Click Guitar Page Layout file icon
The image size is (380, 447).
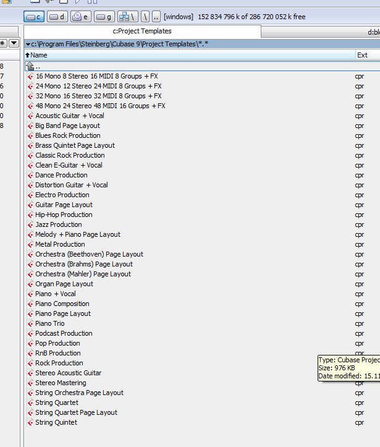click(x=30, y=205)
